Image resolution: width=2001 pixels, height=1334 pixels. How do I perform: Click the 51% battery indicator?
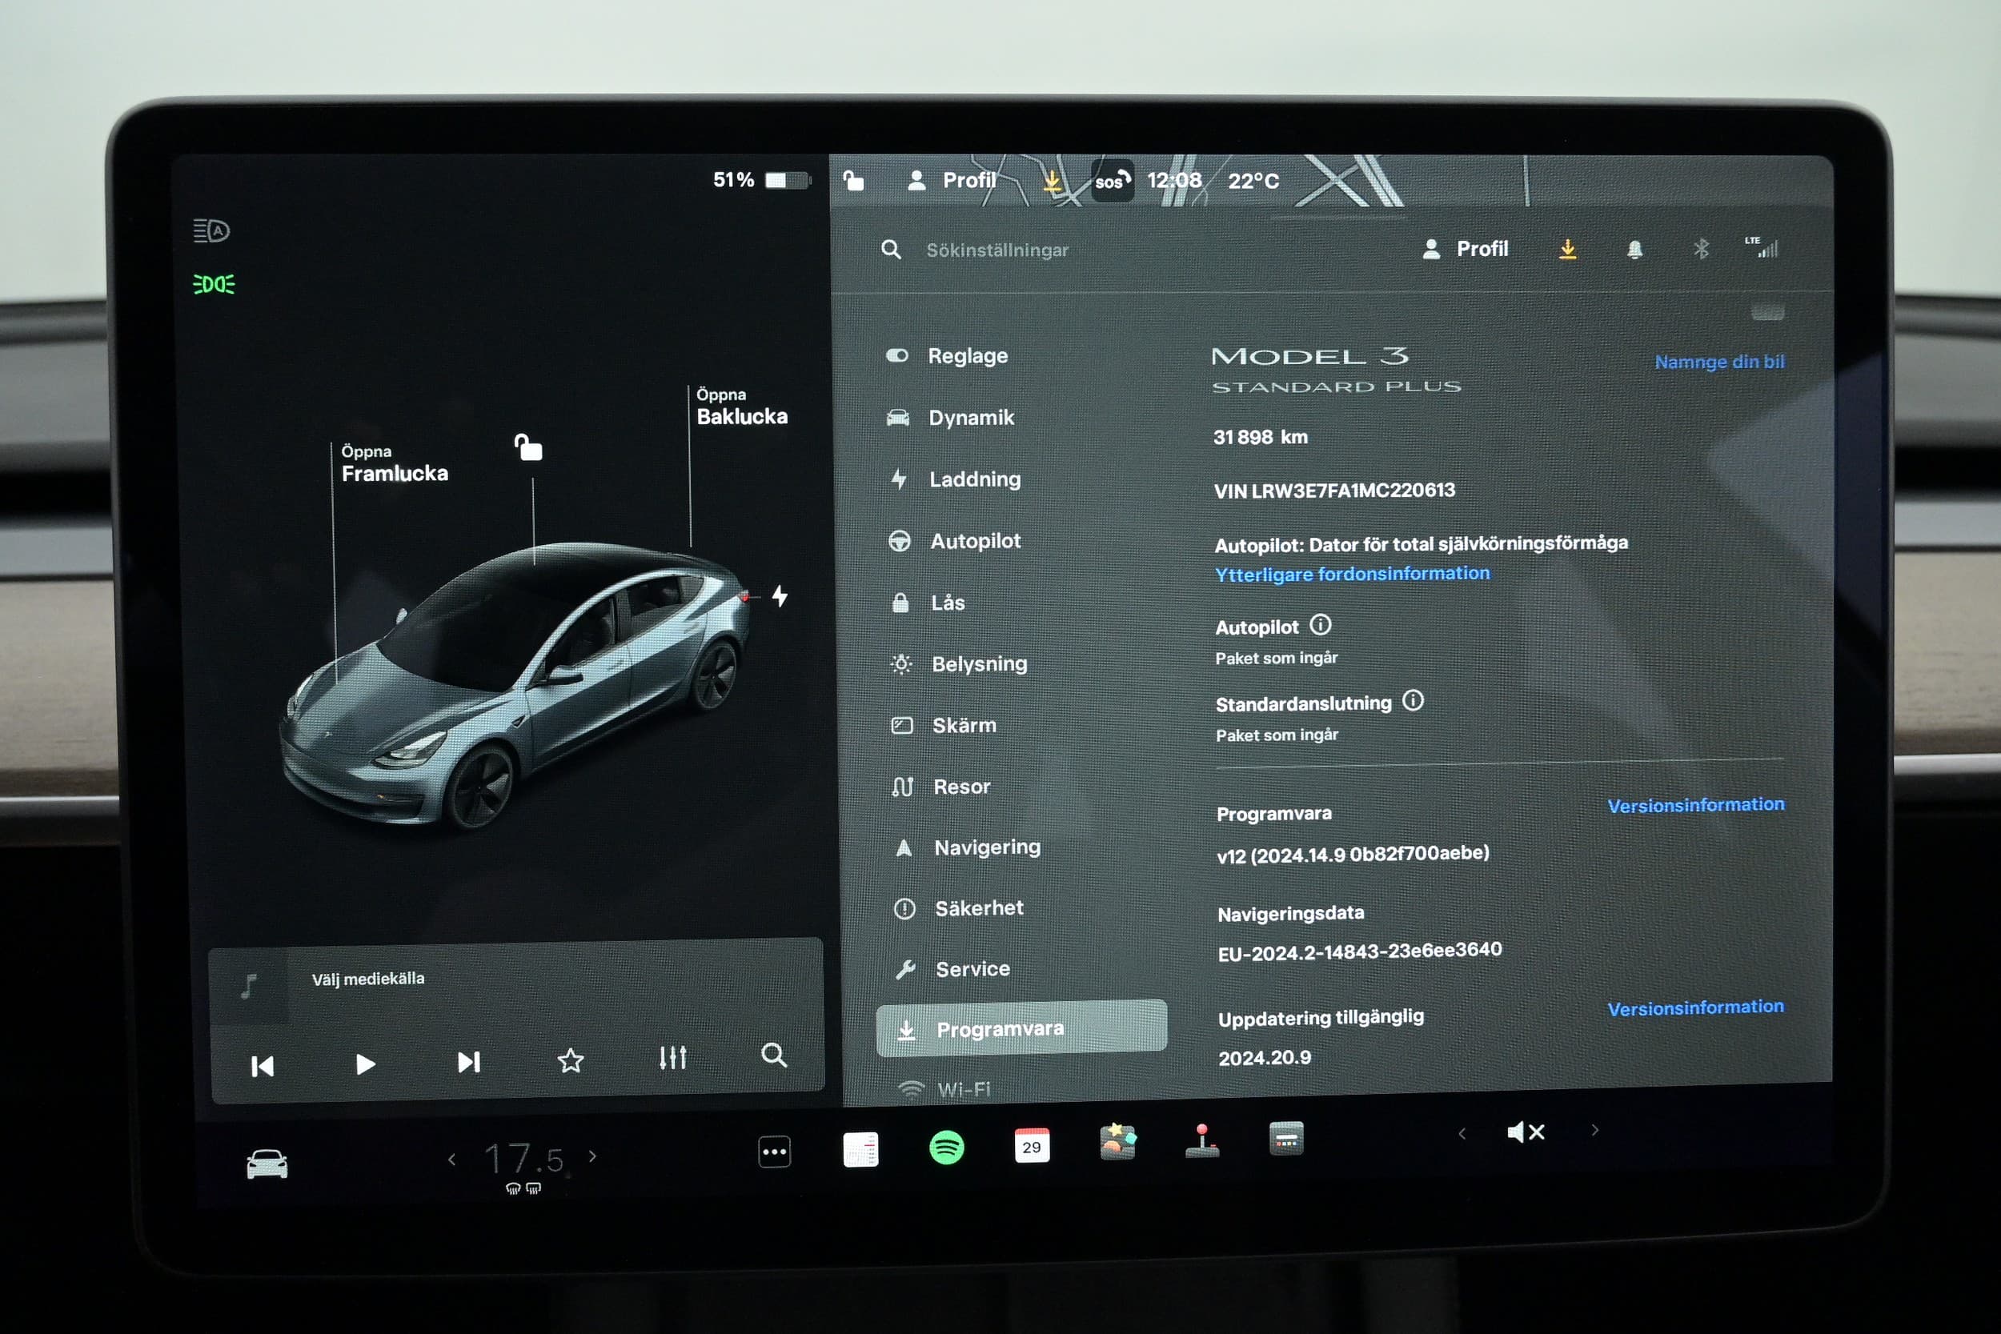[x=760, y=180]
